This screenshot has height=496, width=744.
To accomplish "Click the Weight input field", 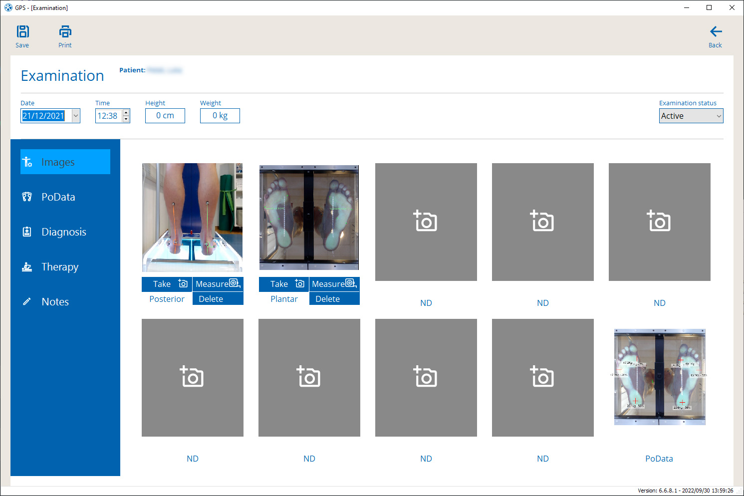I will click(220, 116).
